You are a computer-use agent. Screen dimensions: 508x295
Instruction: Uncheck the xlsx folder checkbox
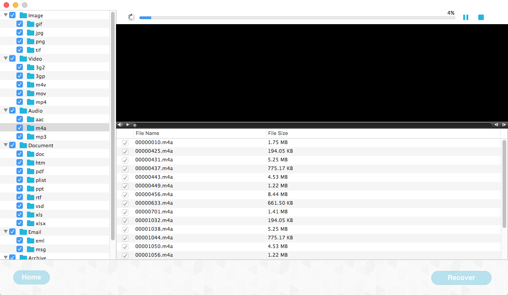pos(20,223)
